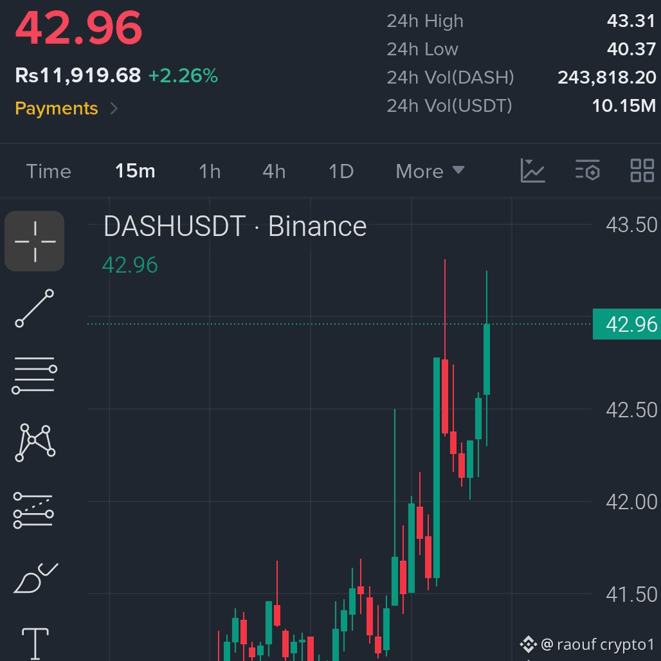Select the crosshair cursor tool
This screenshot has height=661, width=661.
pos(34,240)
